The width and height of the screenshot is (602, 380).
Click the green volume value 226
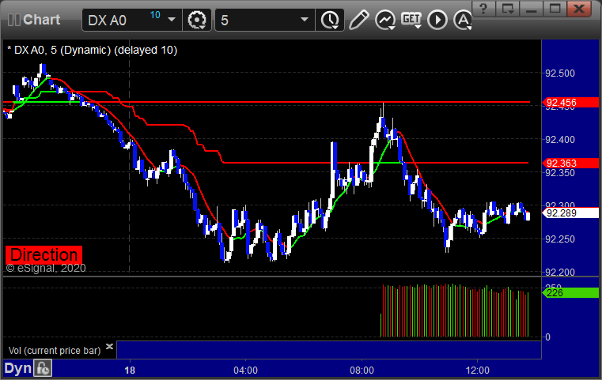(x=570, y=293)
